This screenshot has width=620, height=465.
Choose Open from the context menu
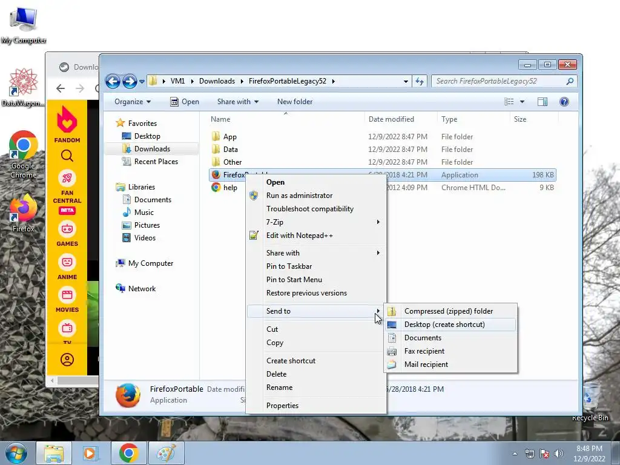tap(316, 182)
